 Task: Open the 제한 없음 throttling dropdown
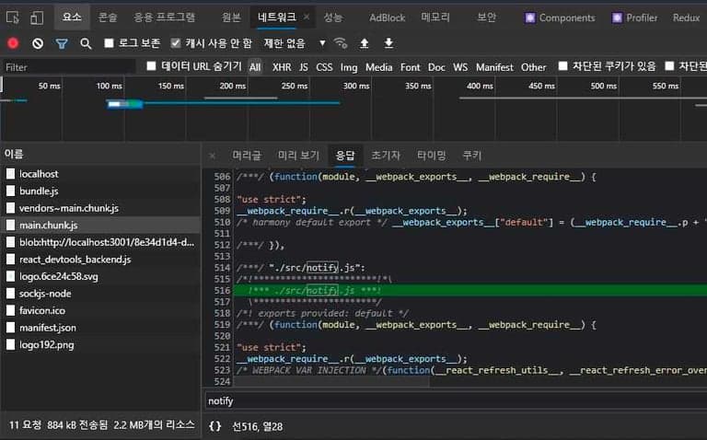pyautogui.click(x=295, y=43)
